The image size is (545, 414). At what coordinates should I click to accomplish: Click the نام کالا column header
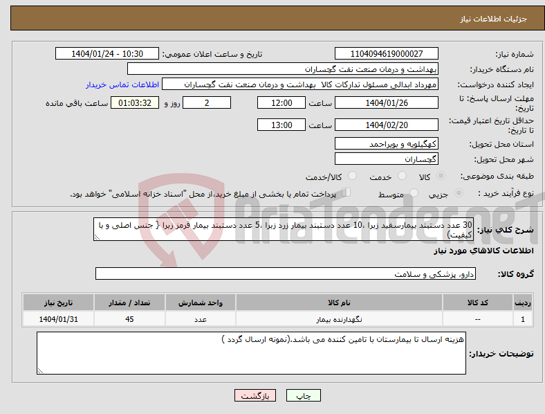[339, 303]
